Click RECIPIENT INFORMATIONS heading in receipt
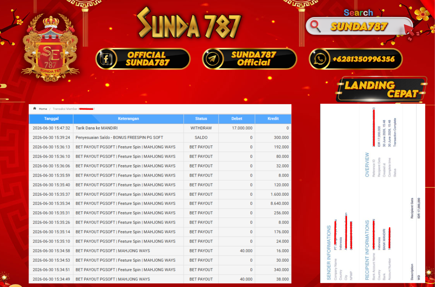The height and width of the screenshot is (287, 435). coord(367,250)
